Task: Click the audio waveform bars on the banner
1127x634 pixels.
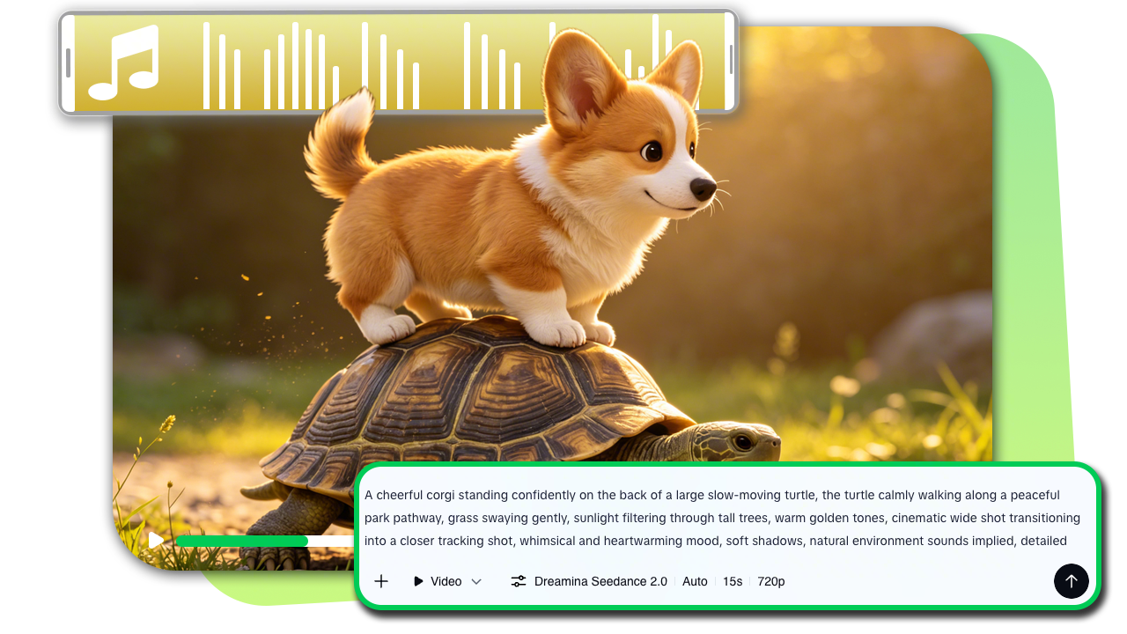Action: tap(352, 63)
